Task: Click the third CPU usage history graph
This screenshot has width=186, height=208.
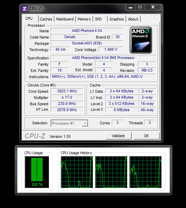Action: 145,172
